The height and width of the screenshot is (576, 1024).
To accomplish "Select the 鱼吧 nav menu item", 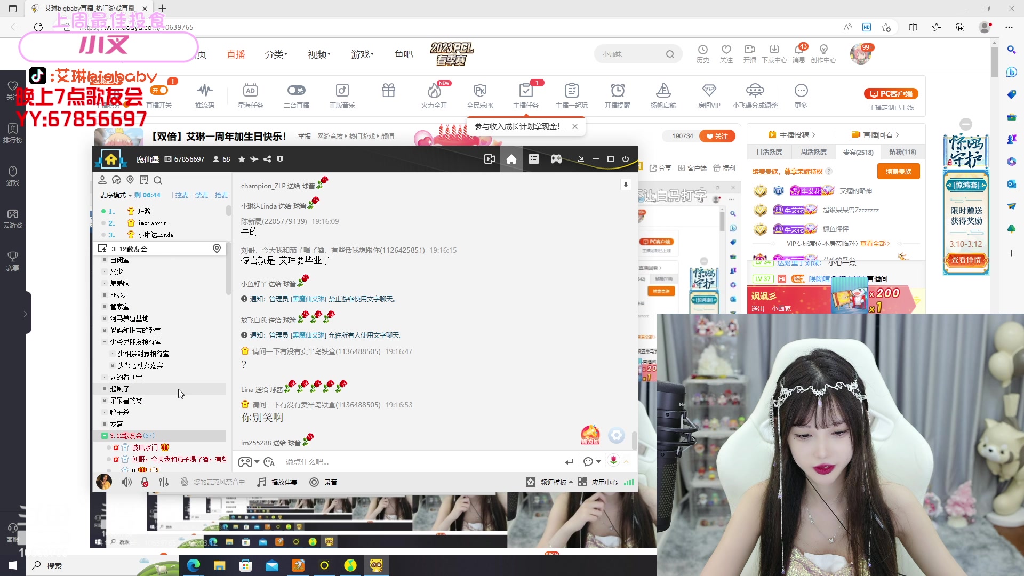I will click(x=404, y=54).
